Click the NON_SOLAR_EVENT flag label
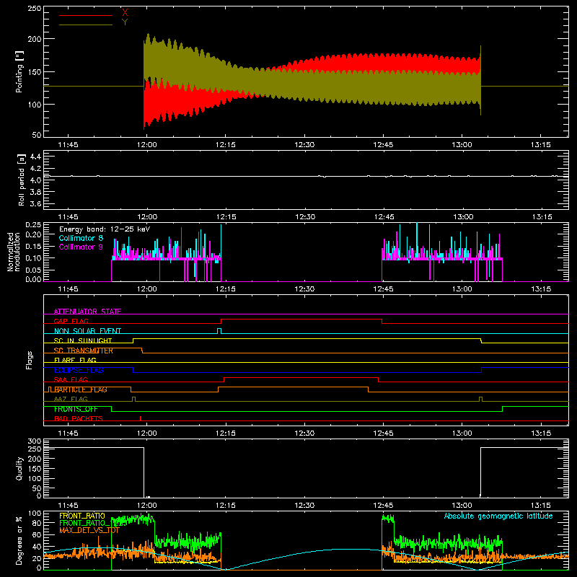 pyautogui.click(x=87, y=331)
